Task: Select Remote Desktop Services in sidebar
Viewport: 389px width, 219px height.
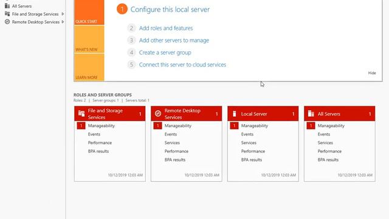Action: (36, 22)
